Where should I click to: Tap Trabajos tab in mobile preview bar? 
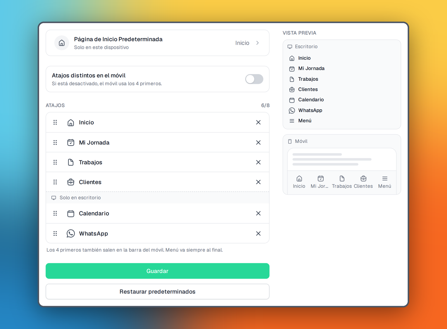[342, 182]
